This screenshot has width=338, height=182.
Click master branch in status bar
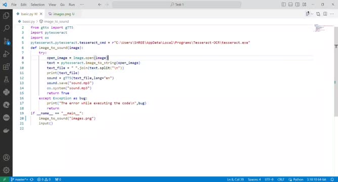pyautogui.click(x=19, y=179)
